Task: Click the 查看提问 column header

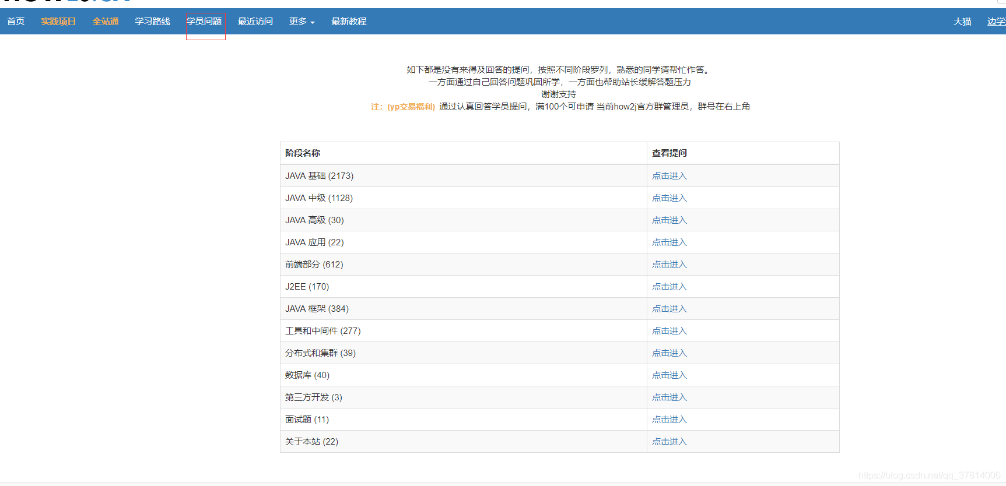Action: click(x=743, y=153)
